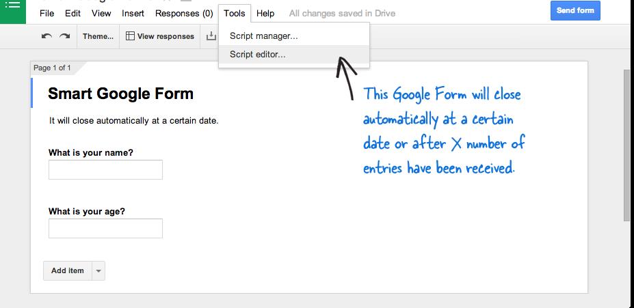The height and width of the screenshot is (308, 634).
Task: Expand the Add item dropdown arrow
Action: [x=98, y=271]
